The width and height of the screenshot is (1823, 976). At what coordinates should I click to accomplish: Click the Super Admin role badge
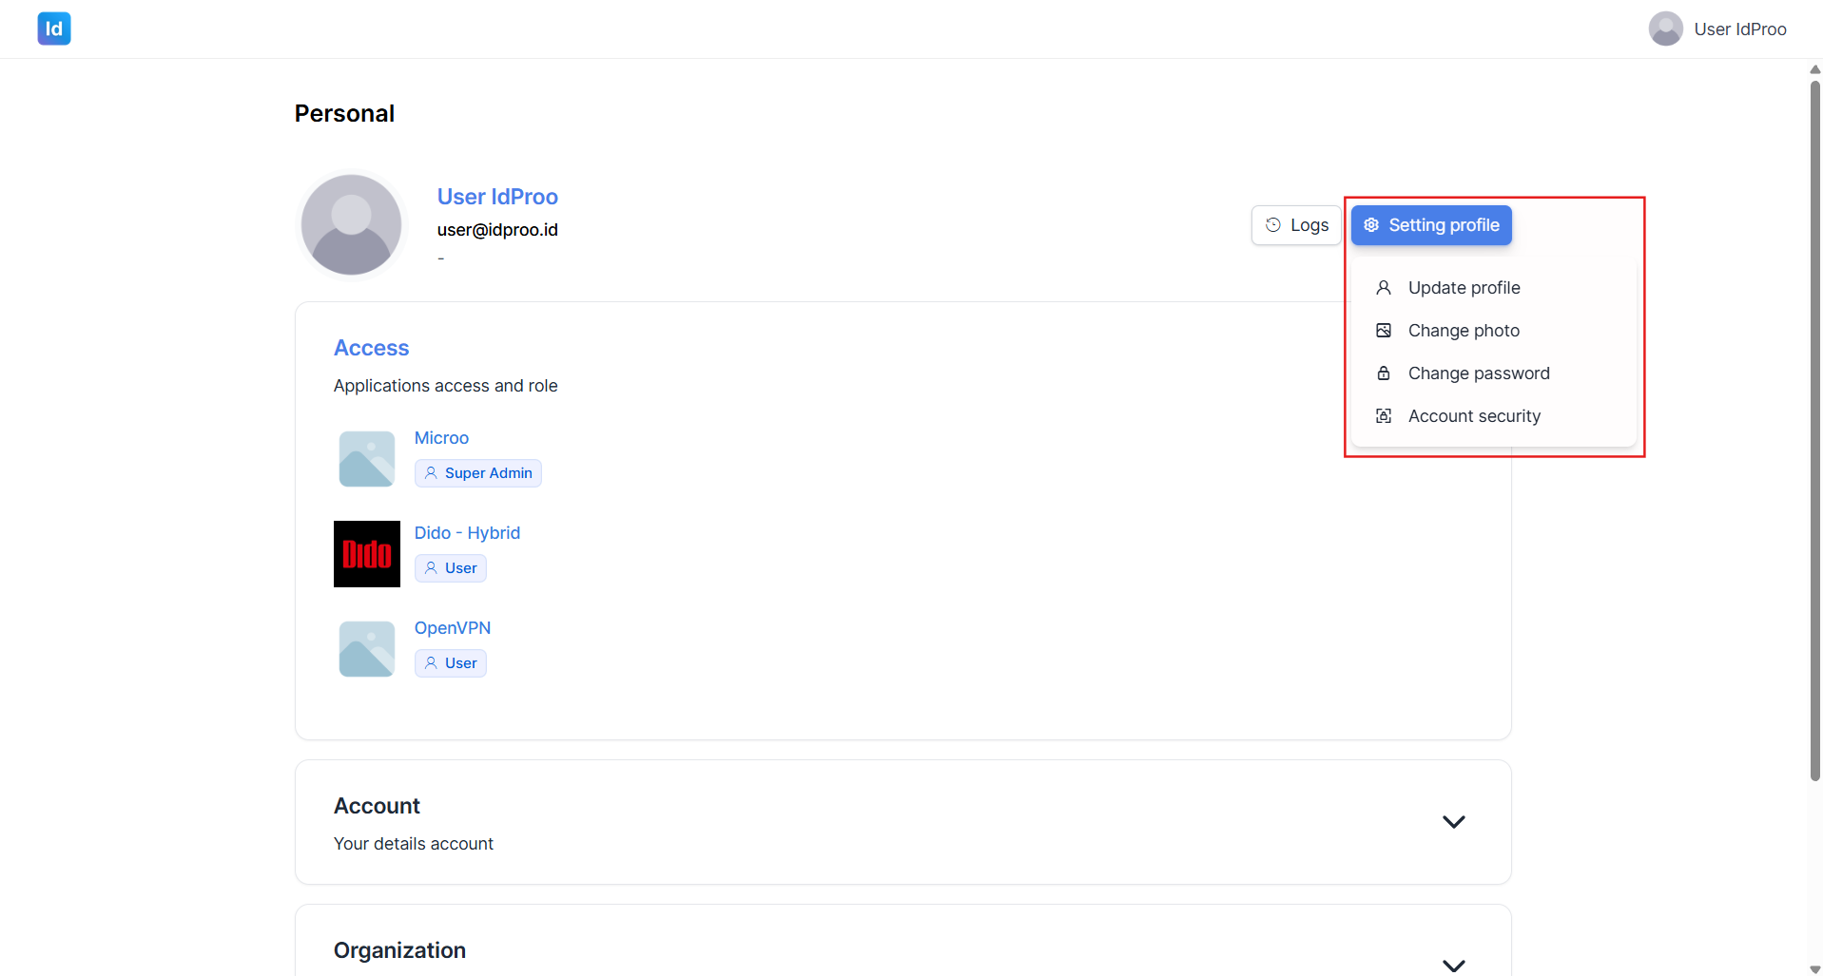click(x=478, y=473)
